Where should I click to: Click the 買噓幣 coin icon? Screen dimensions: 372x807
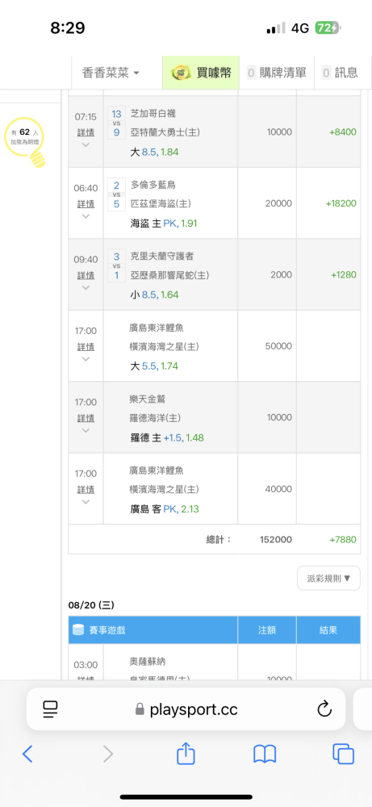point(181,73)
